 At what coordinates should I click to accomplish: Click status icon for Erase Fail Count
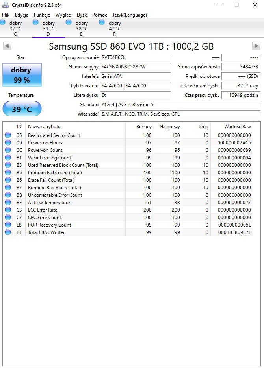8,180
